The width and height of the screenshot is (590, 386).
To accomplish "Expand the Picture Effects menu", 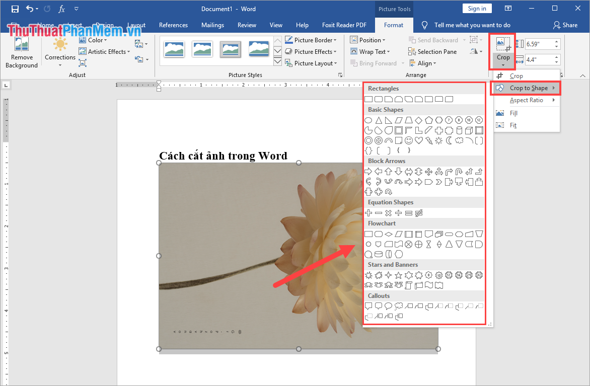I will tap(311, 51).
